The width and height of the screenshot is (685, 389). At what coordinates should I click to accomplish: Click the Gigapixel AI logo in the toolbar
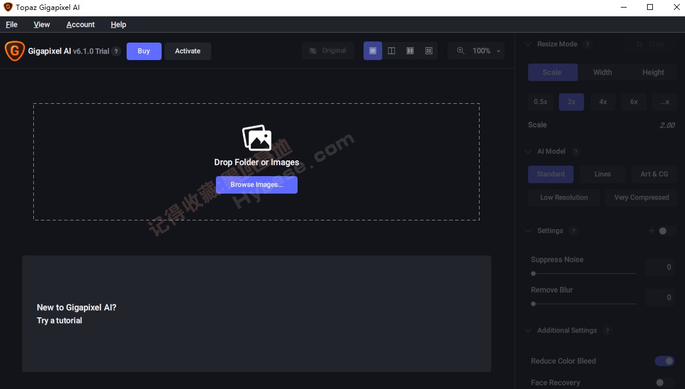(x=15, y=51)
